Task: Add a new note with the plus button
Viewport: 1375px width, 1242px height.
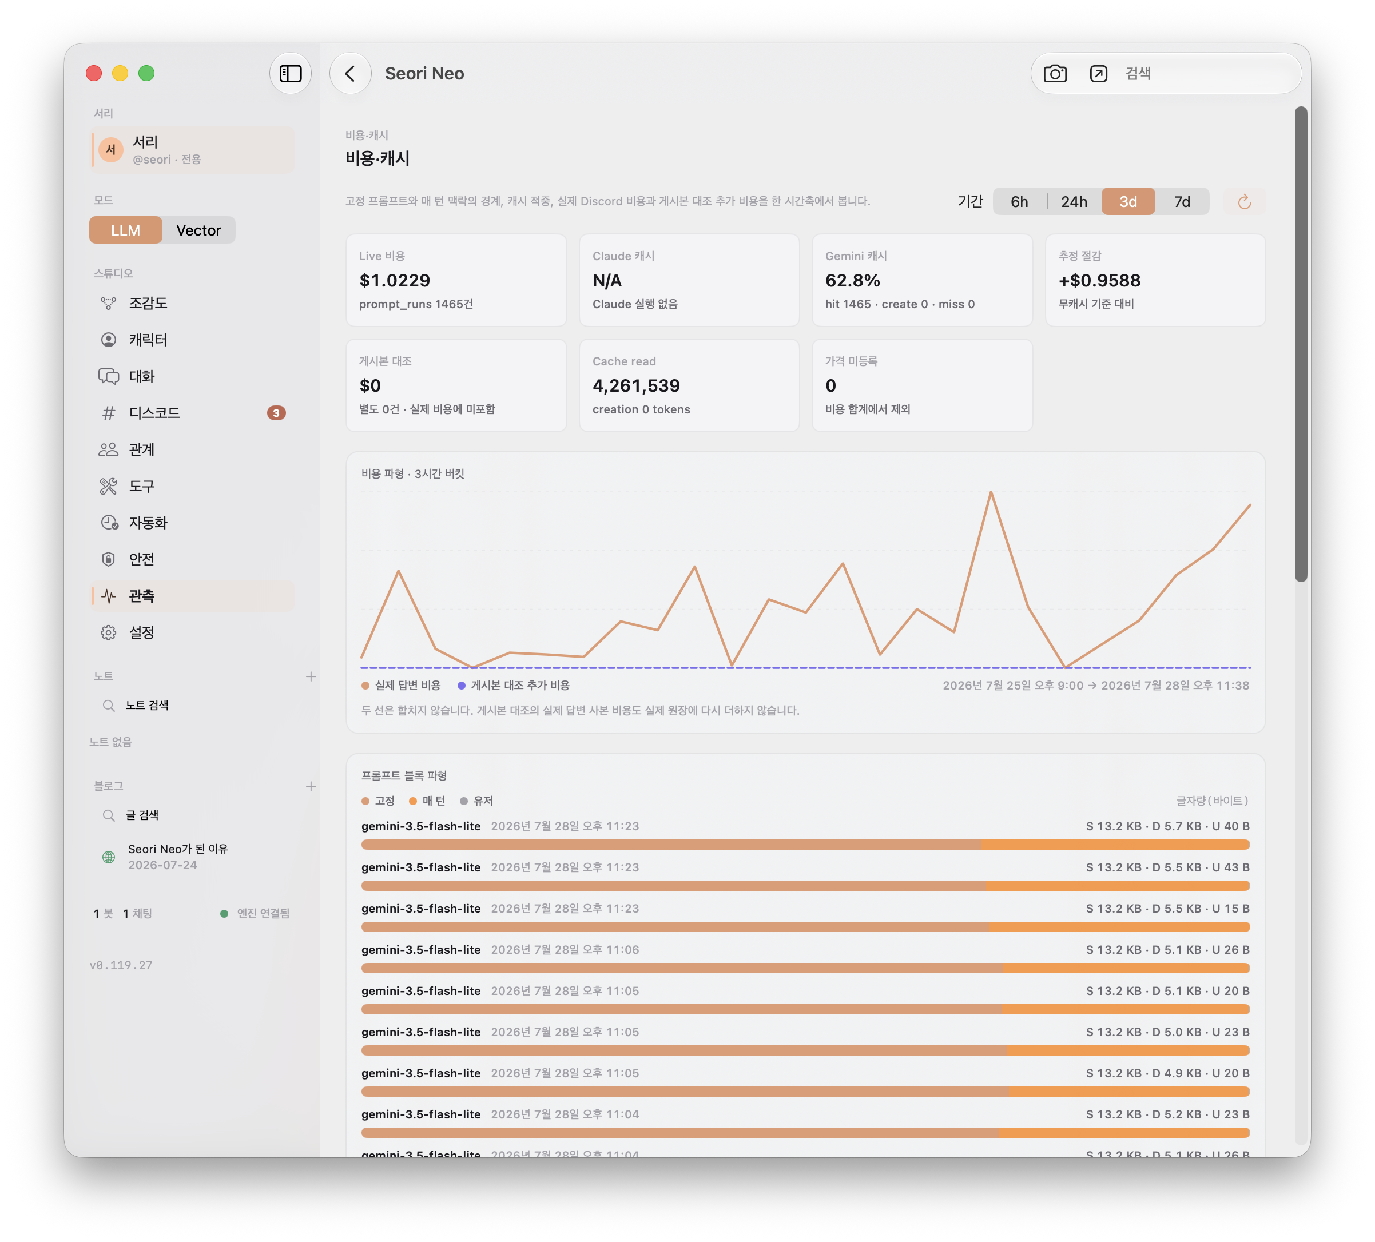Action: click(x=311, y=676)
